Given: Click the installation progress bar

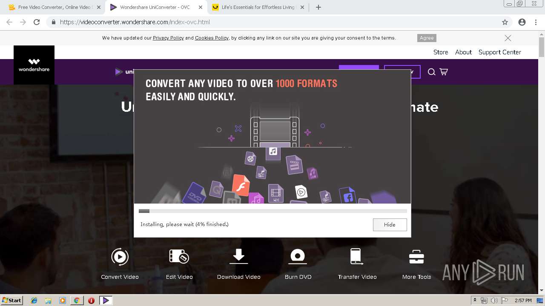Looking at the screenshot, I should click(x=272, y=211).
